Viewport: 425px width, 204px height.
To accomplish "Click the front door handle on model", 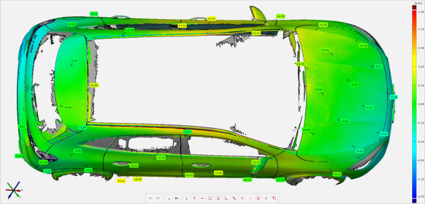I will point(200,165).
